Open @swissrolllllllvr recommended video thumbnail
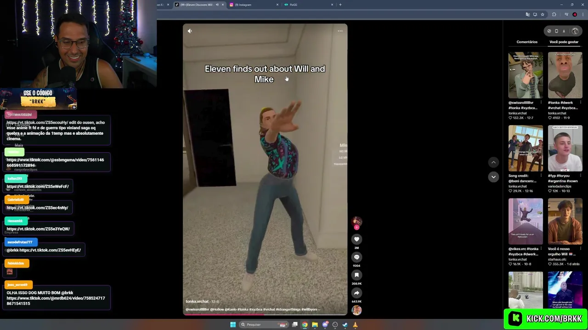Viewport: 588px width, 330px height. pyautogui.click(x=526, y=75)
